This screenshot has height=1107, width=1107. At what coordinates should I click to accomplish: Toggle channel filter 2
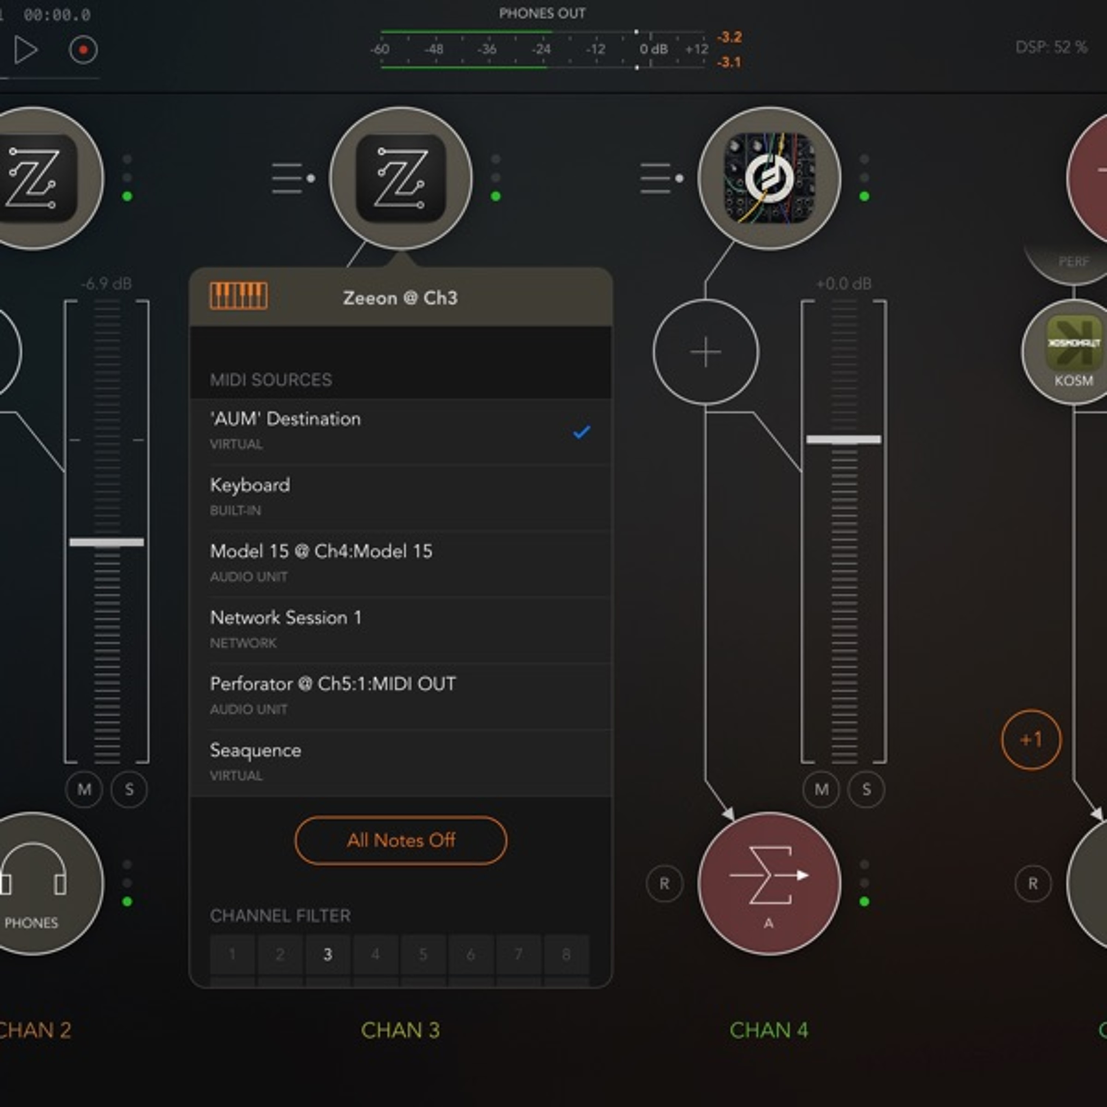pos(280,954)
